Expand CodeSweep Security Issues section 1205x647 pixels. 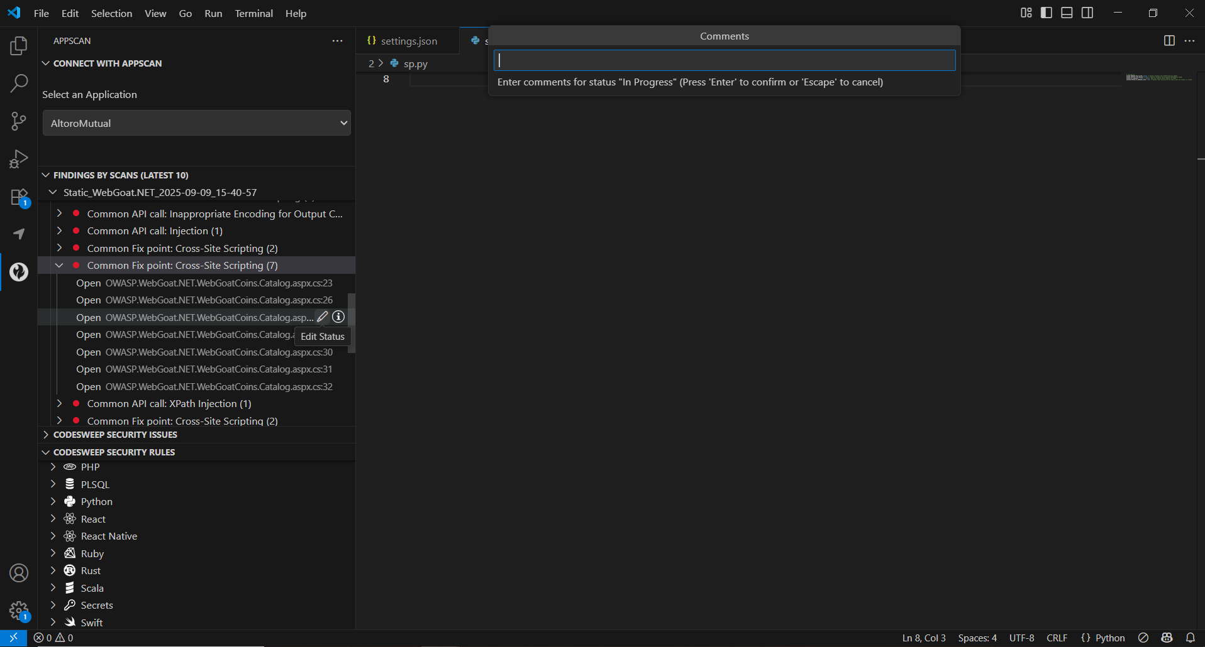click(197, 435)
